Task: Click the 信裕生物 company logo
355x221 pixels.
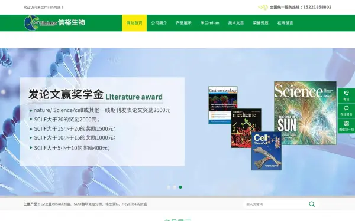Action: pos(54,23)
